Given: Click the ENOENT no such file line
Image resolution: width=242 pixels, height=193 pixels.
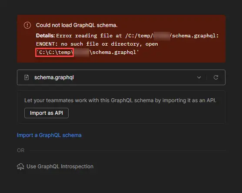Looking at the screenshot, I should pyautogui.click(x=97, y=44).
